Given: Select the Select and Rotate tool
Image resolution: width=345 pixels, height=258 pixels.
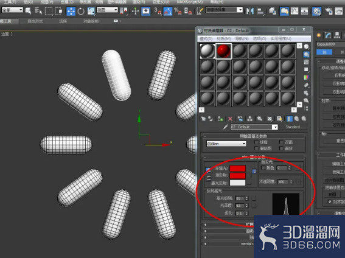Looking at the screenshot, I should (81, 11).
